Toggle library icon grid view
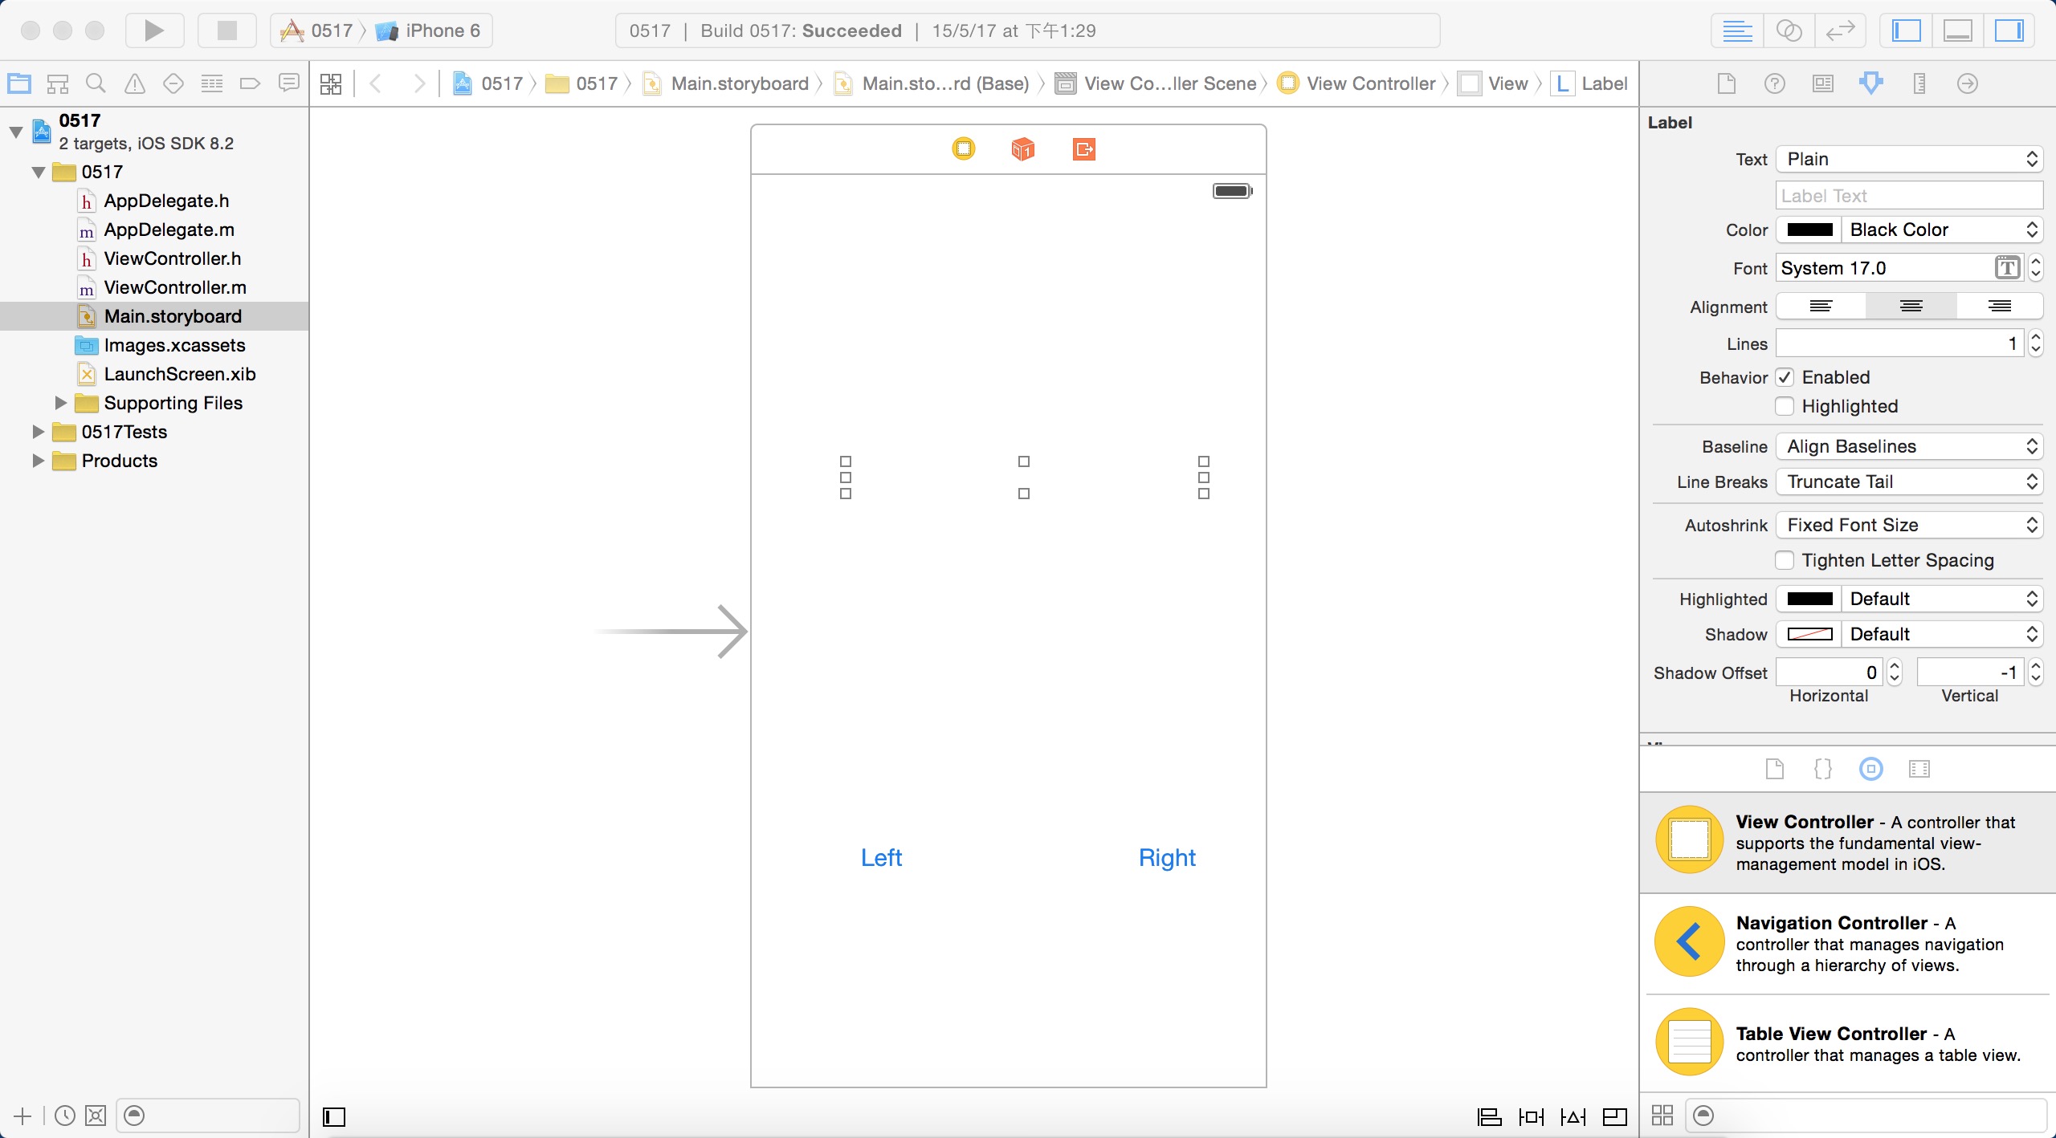Viewport: 2056px width, 1138px height. 1662,1116
